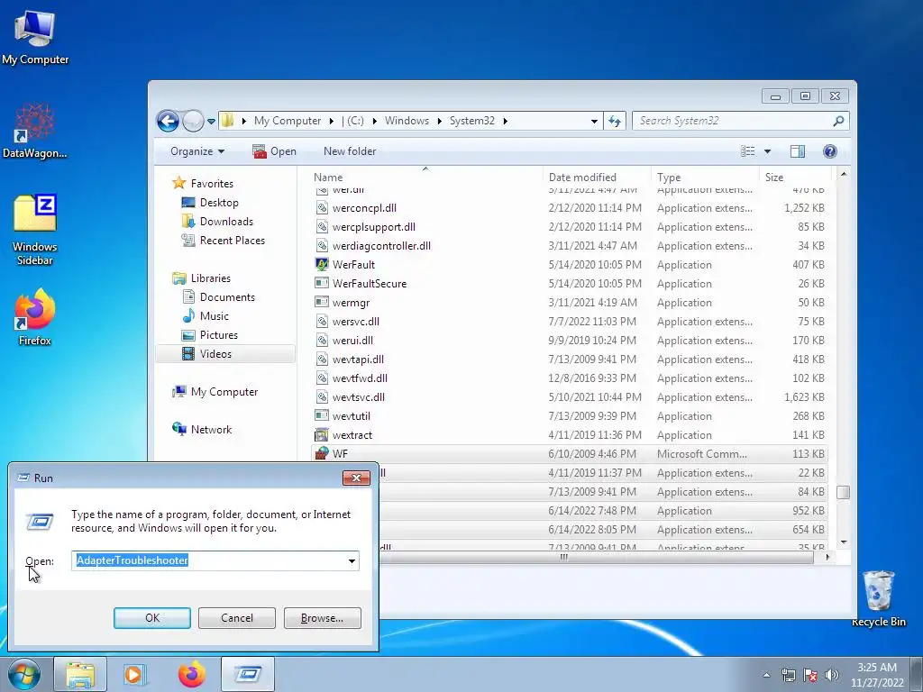
Task: Show hidden tray icons arrow
Action: coord(766,675)
